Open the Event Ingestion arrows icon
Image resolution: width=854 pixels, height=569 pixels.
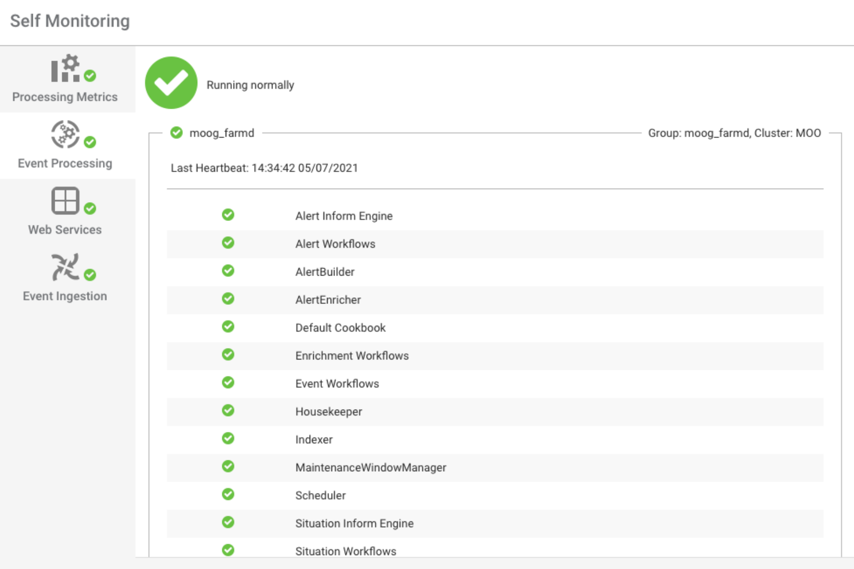(x=65, y=267)
